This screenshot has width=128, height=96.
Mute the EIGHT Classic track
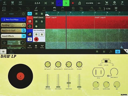point(36,22)
